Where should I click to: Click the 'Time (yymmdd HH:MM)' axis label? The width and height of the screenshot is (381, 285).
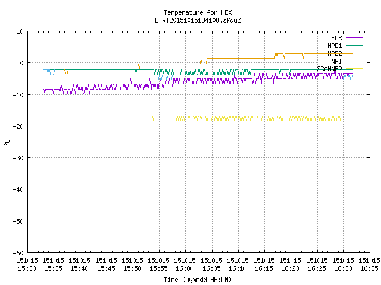pyautogui.click(x=198, y=280)
